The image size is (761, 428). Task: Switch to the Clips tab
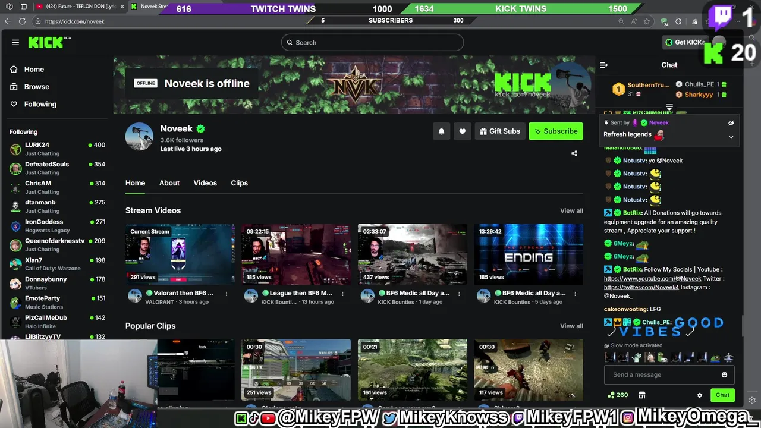pyautogui.click(x=240, y=183)
